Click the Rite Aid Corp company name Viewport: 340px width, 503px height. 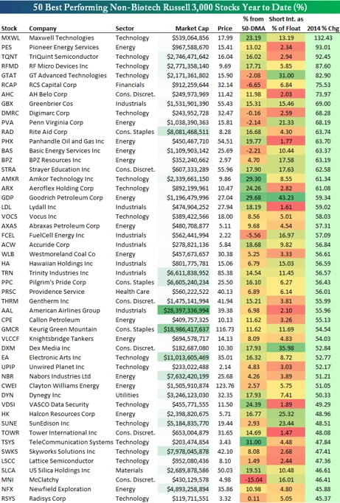48,132
